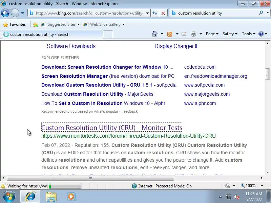Click the privacy report icon in status bar
Screen dimensions: 271x203
(x=228, y=186)
